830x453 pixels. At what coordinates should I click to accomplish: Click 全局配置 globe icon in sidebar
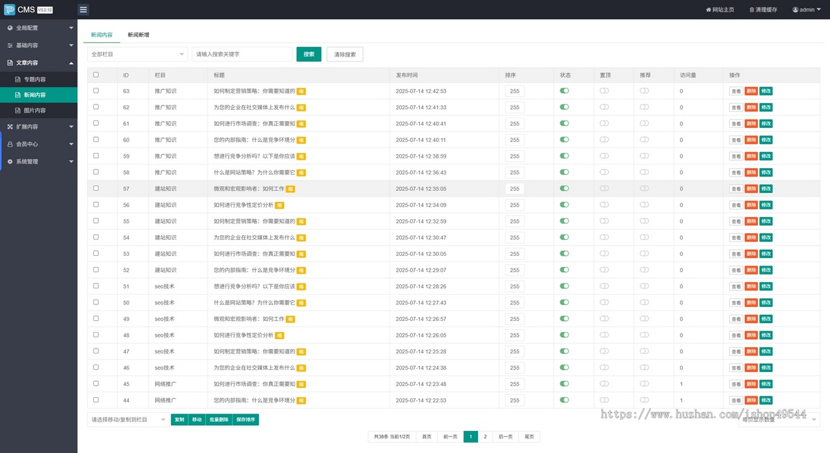10,28
